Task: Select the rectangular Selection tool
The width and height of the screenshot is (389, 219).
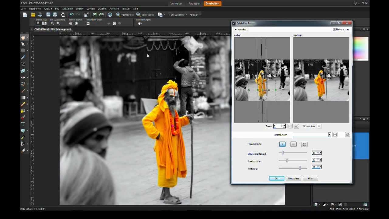Action: click(23, 51)
